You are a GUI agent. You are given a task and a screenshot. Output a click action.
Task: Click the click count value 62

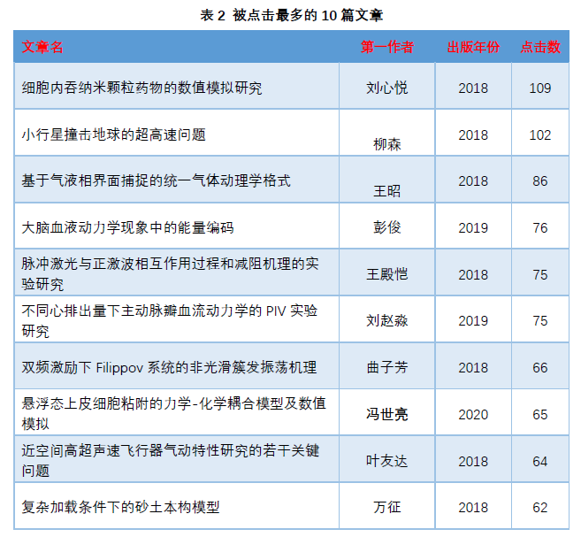coord(539,508)
